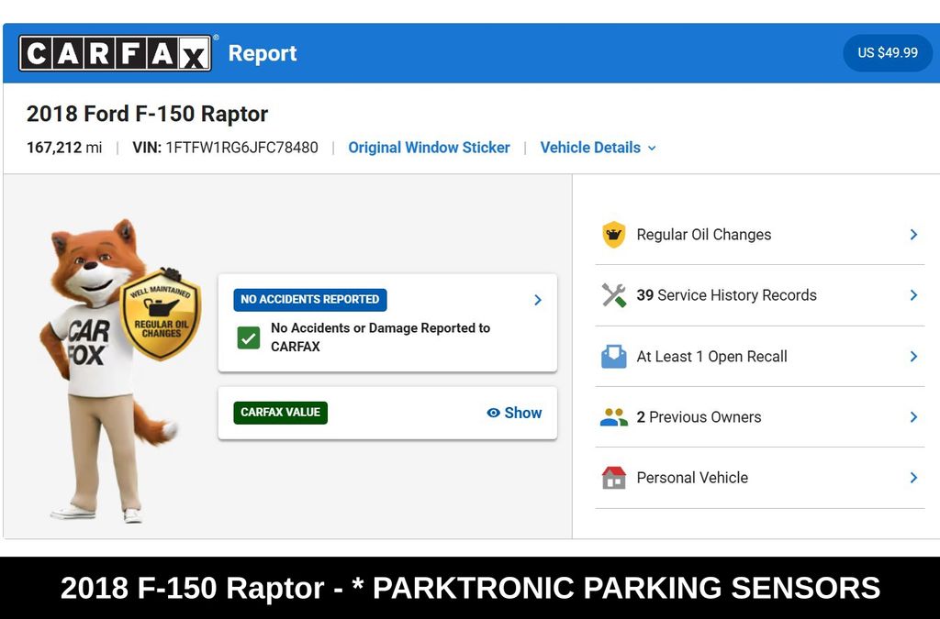
Task: Click the CARFAX logo
Action: coord(115,53)
